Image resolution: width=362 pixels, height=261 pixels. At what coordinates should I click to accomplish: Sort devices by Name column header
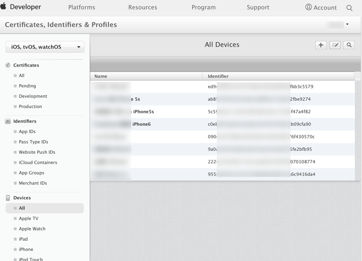(x=101, y=76)
